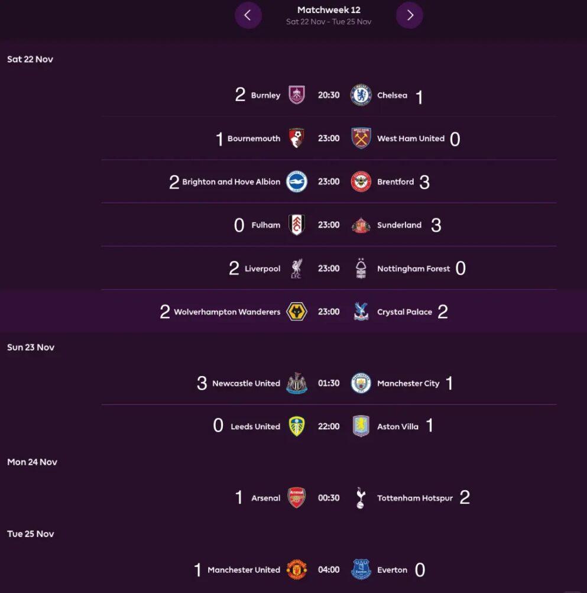The image size is (587, 593).
Task: Click the Burnley club crest
Action: point(297,95)
